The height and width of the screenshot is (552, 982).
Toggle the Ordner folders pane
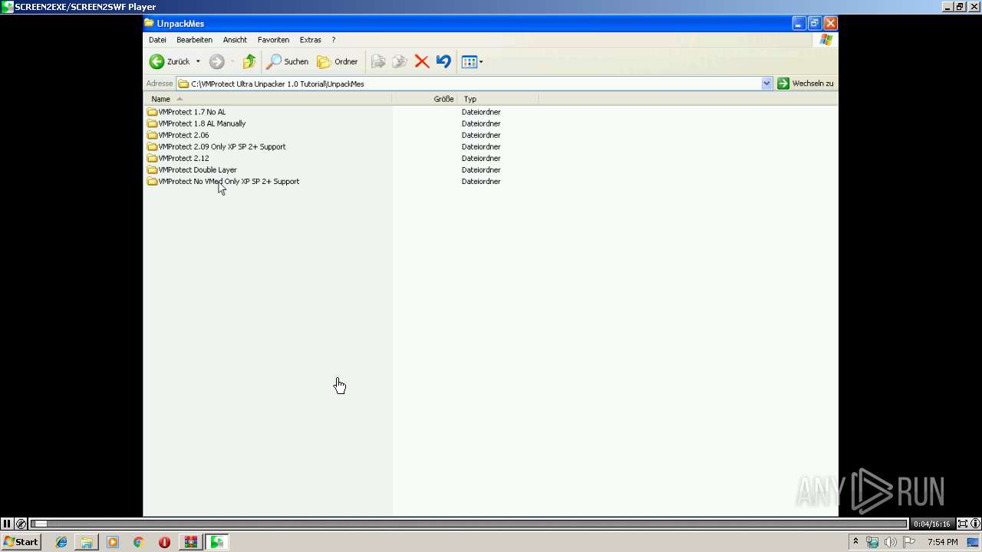338,61
